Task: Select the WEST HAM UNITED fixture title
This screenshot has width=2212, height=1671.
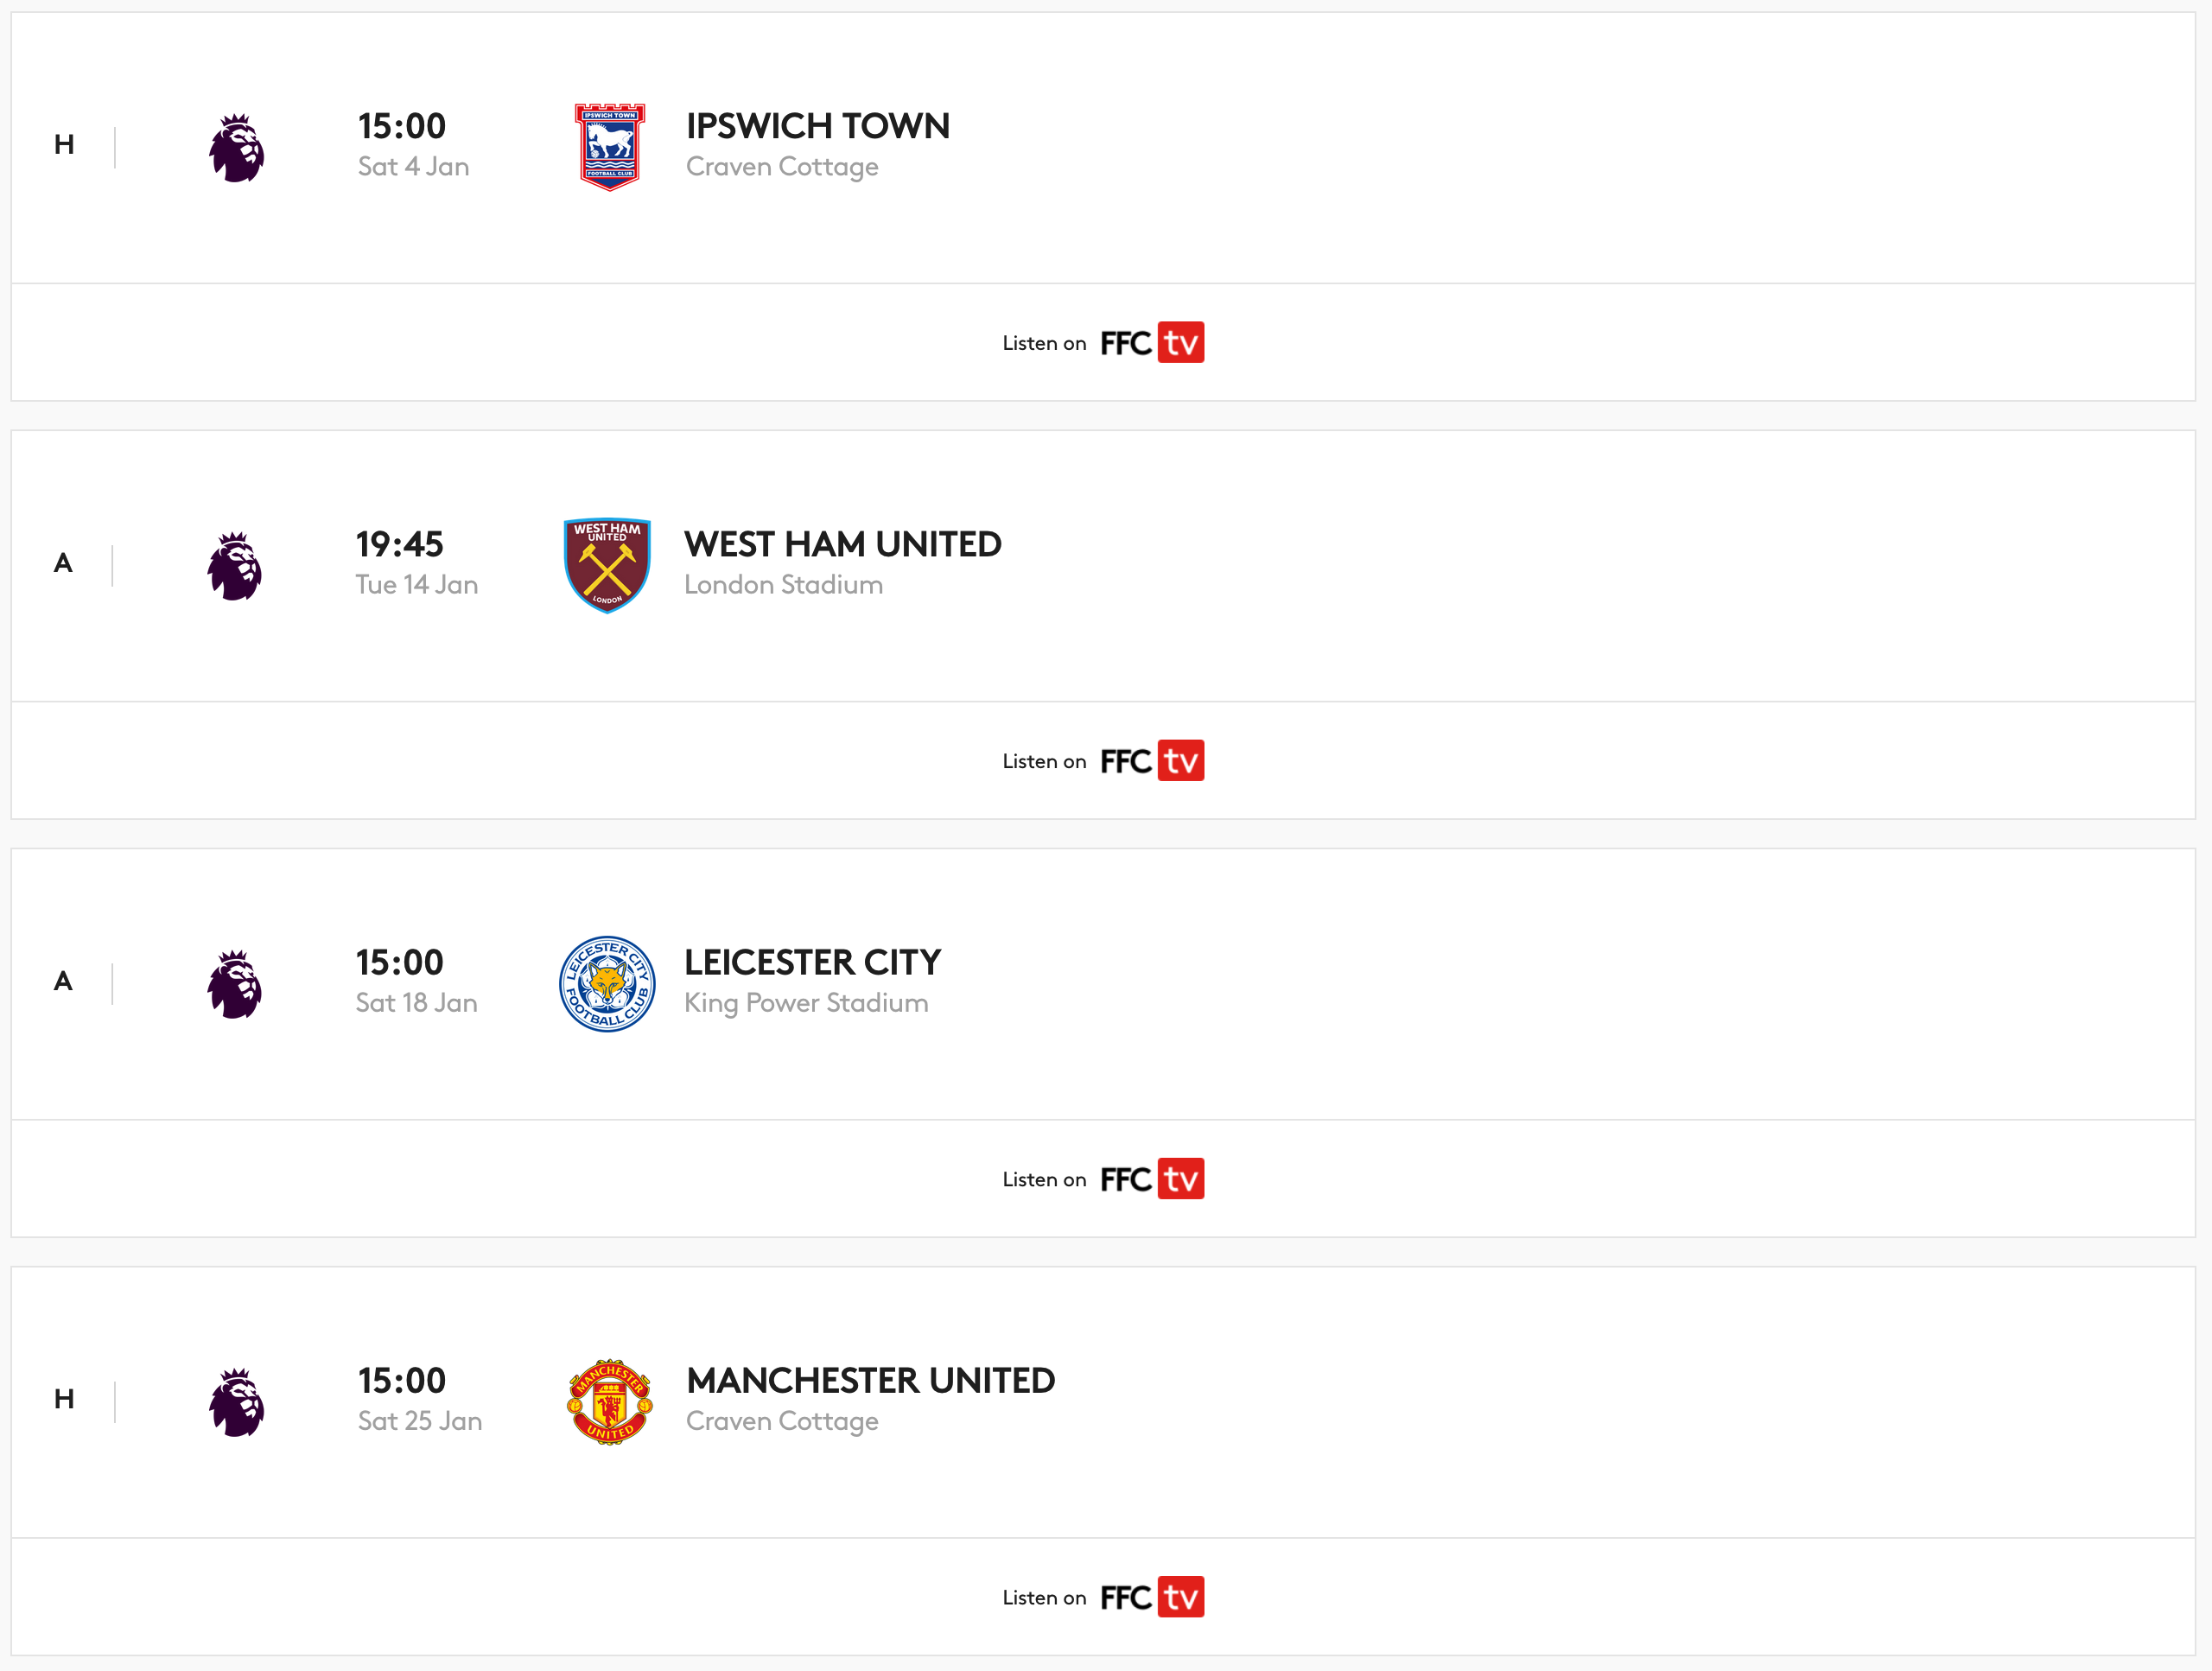Action: [x=843, y=544]
